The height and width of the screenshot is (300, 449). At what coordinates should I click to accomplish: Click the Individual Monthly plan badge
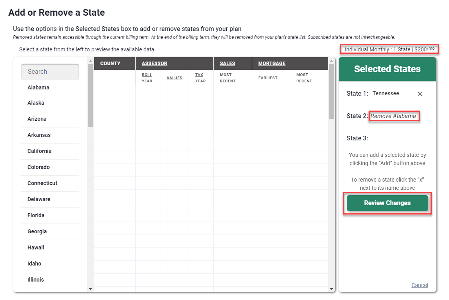(389, 49)
